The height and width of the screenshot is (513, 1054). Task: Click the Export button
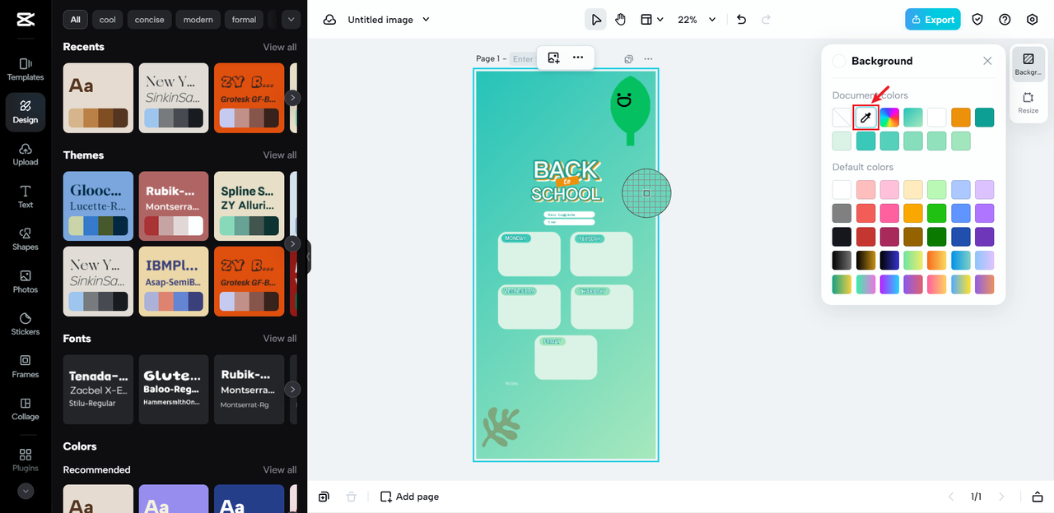pos(933,20)
